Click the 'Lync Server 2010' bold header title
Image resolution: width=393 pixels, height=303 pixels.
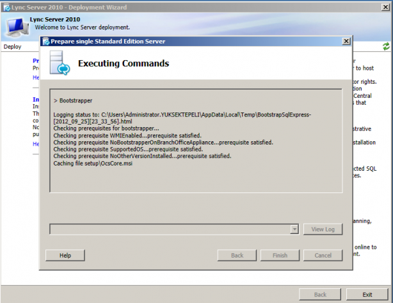click(x=55, y=19)
